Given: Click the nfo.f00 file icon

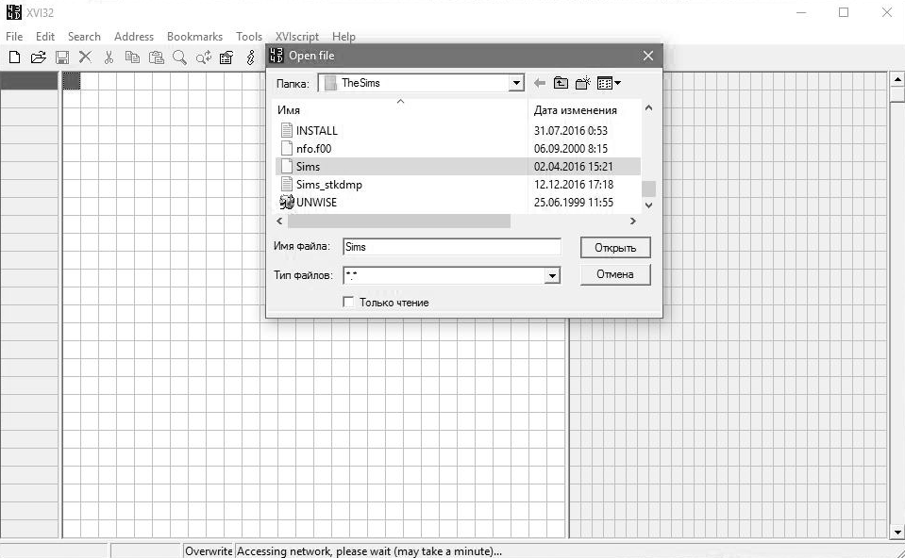Looking at the screenshot, I should (x=286, y=148).
